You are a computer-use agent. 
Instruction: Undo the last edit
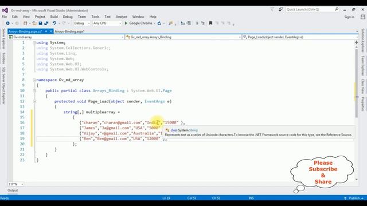pyautogui.click(x=54, y=23)
